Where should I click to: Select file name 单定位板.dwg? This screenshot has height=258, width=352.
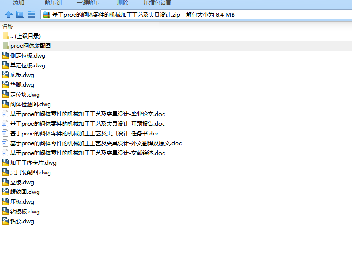28,65
